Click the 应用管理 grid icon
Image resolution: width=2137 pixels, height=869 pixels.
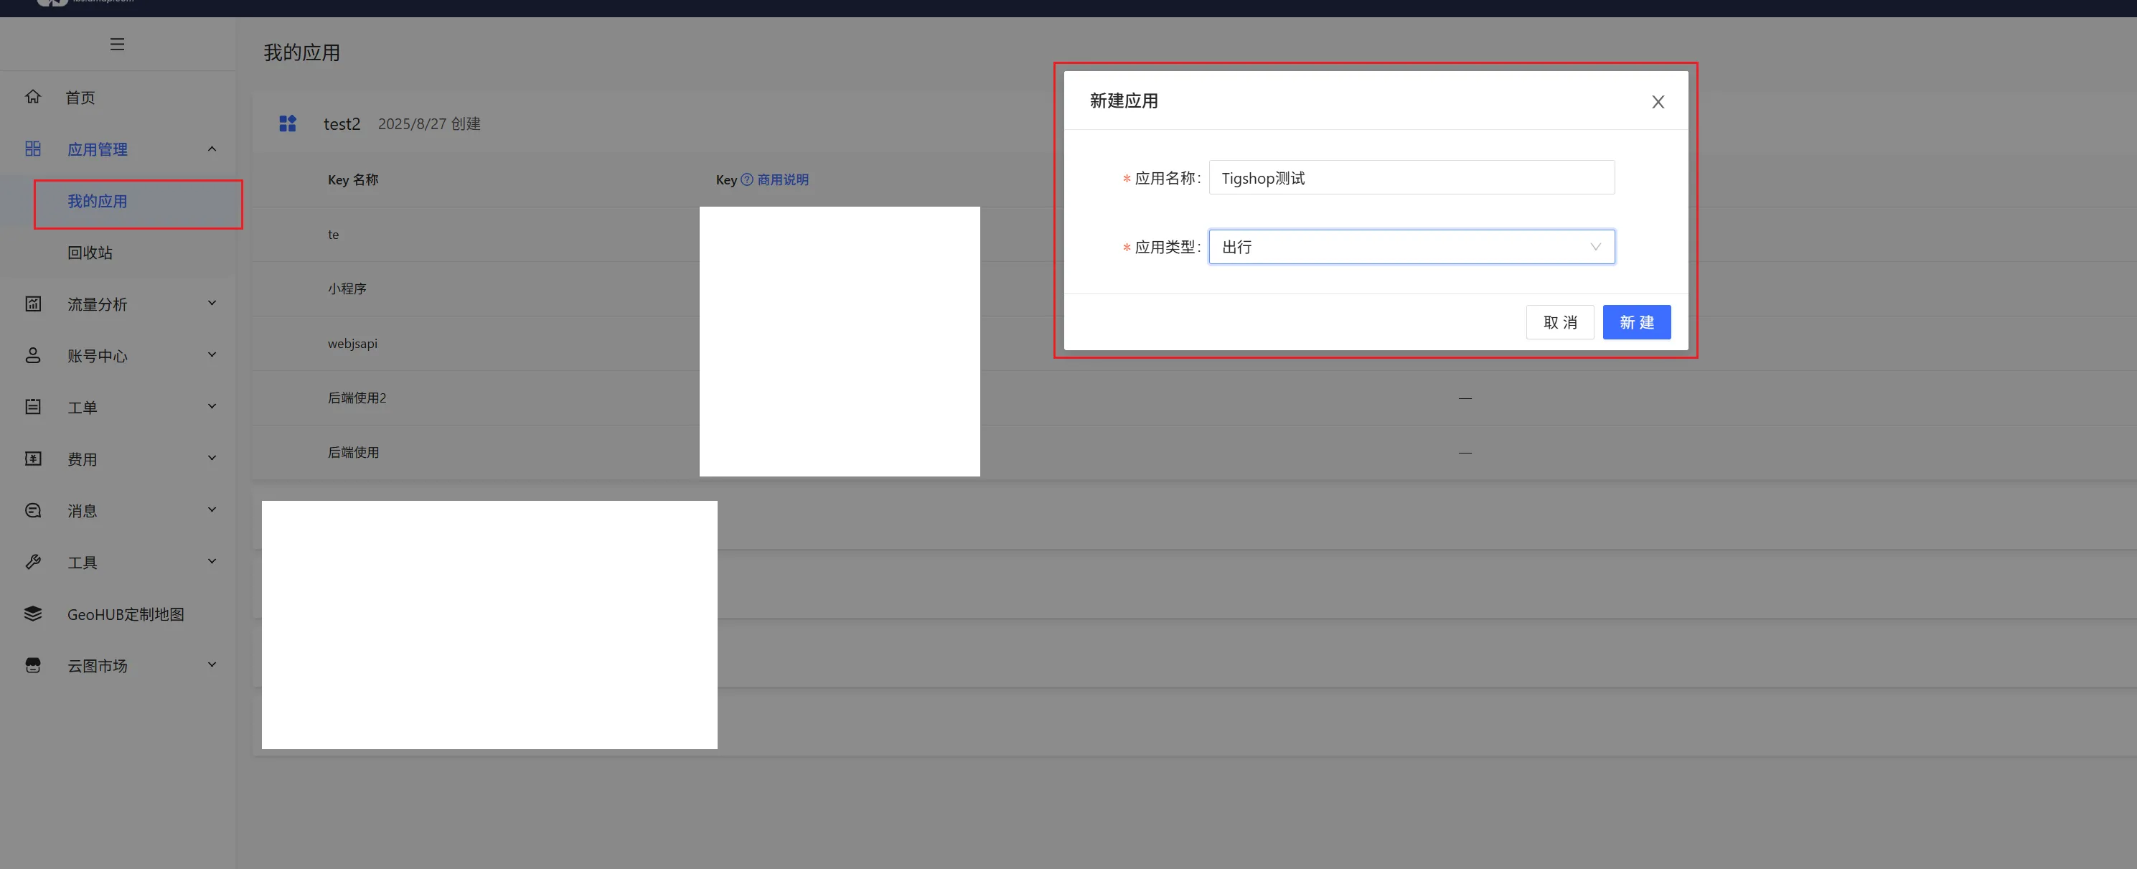tap(33, 149)
